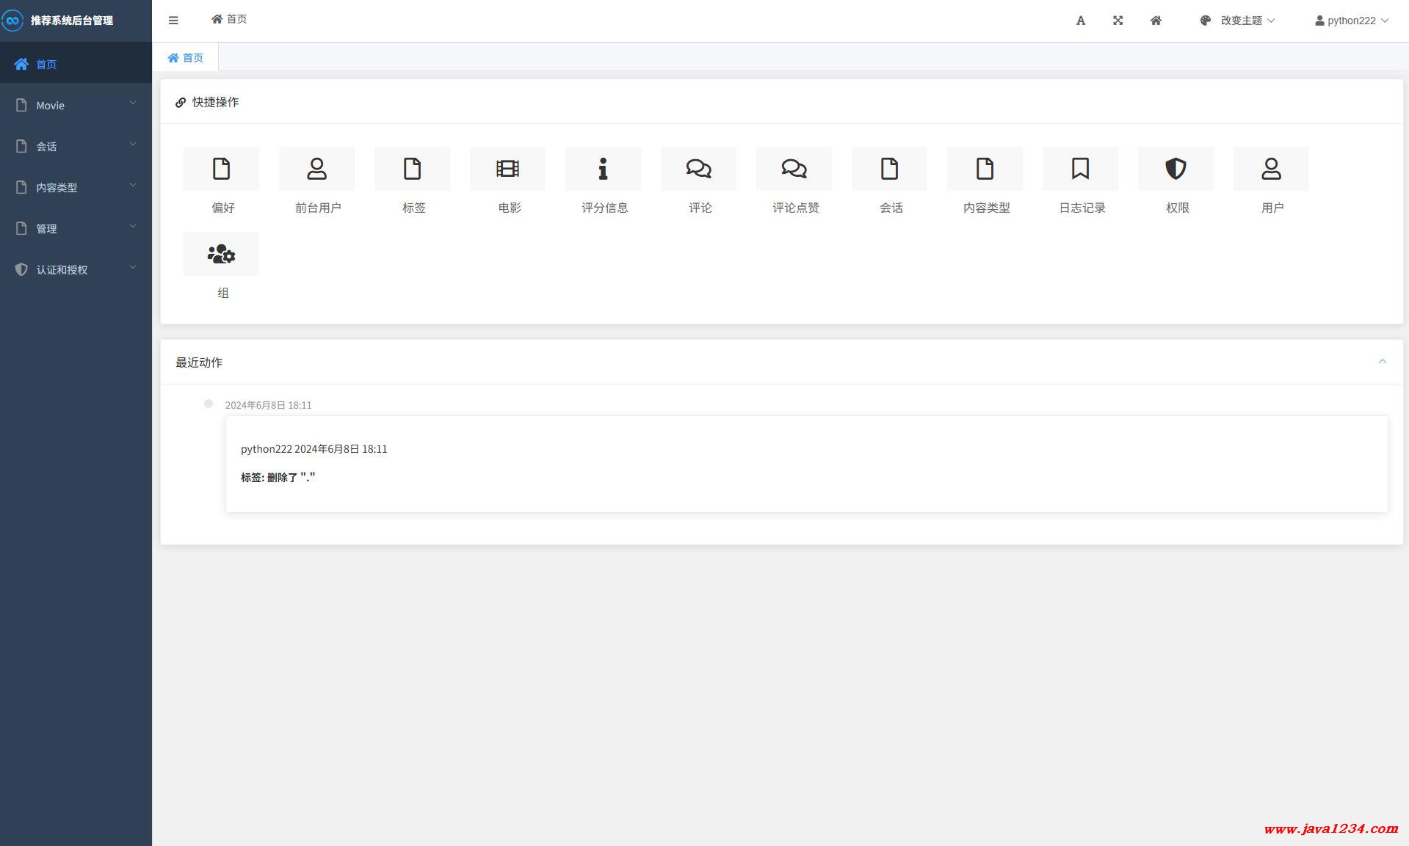
Task: Select 首页 in the left sidebar
Action: coord(46,64)
